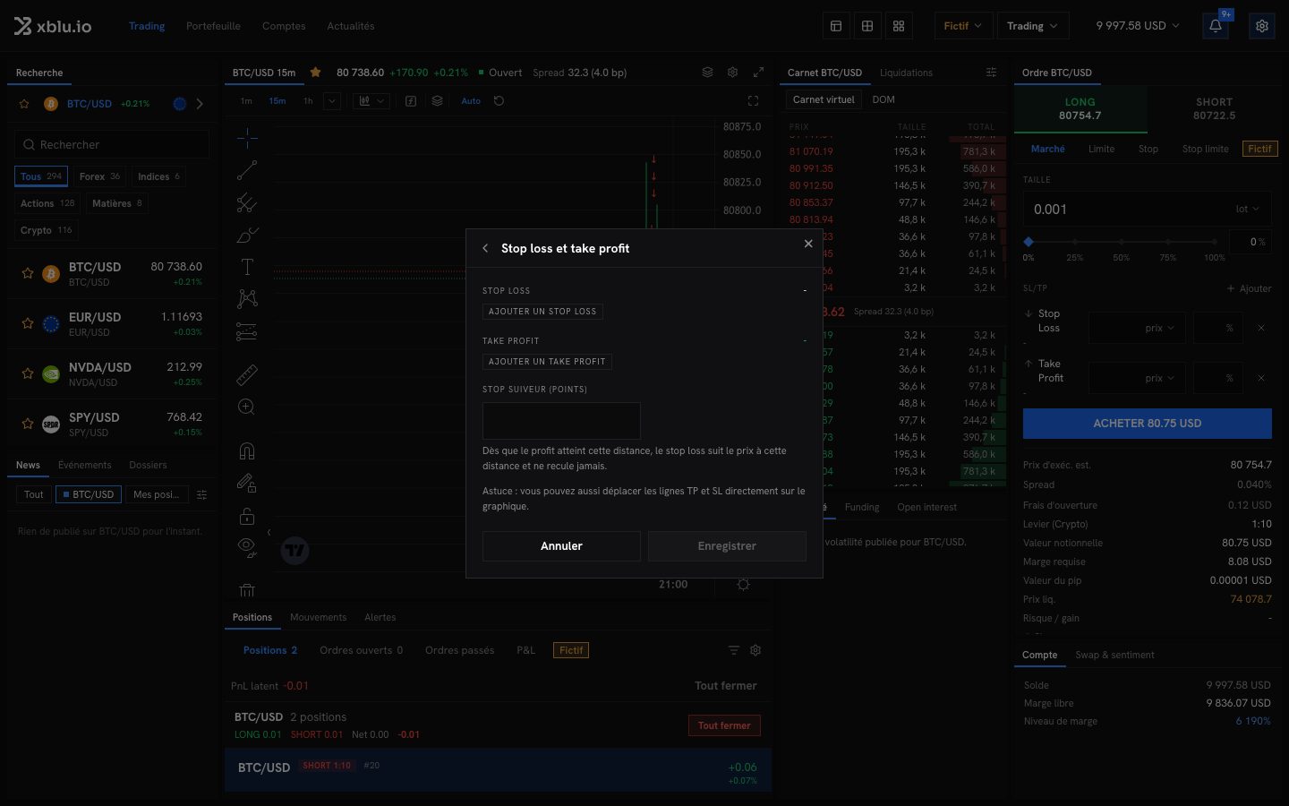Toggle the magnet snap tool

247,450
